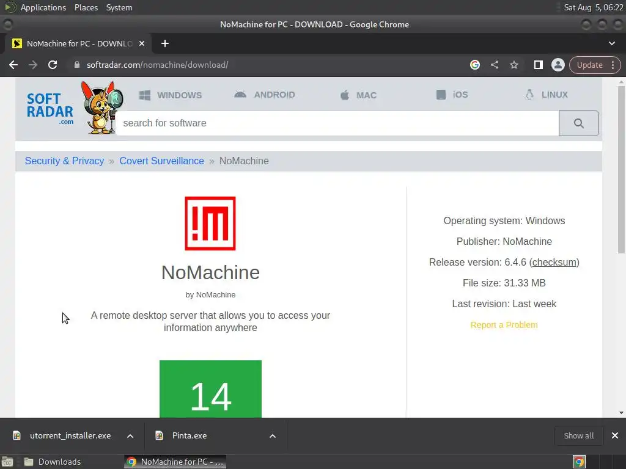Open the iOS software category
Image resolution: width=626 pixels, height=469 pixels.
[x=452, y=95]
